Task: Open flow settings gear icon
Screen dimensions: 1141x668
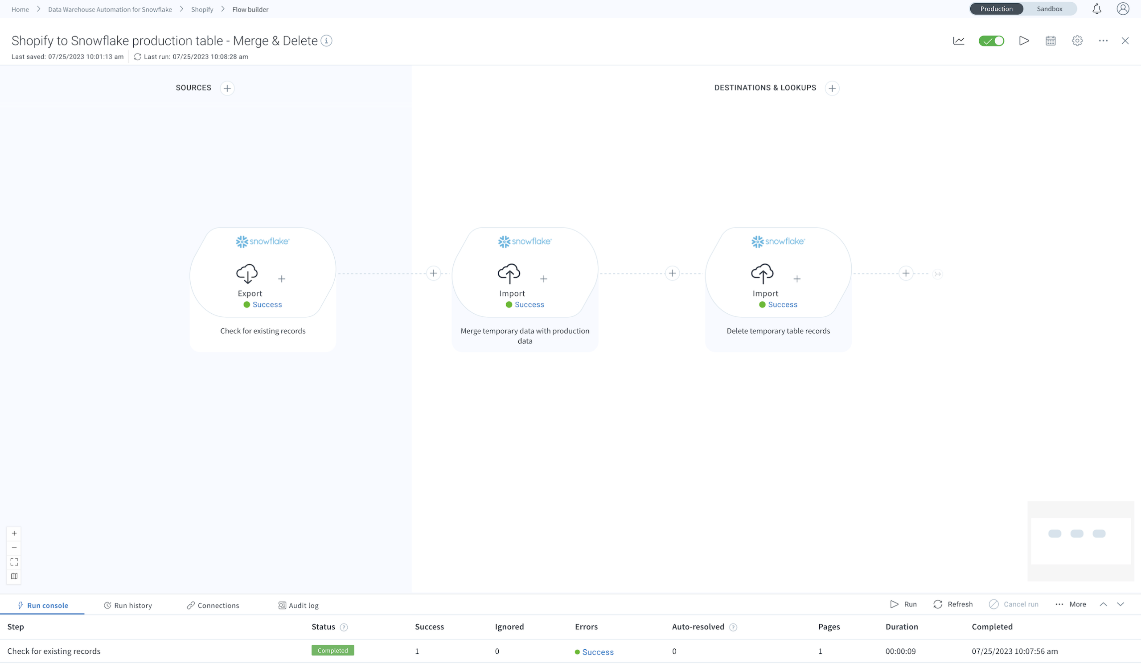Action: 1077,41
